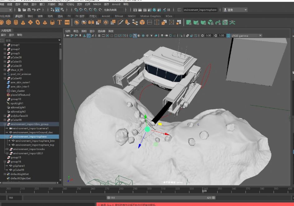Viewport: 294px width, 206px height.
Task: Create a polygon cone from the shelf
Action: (23, 23)
